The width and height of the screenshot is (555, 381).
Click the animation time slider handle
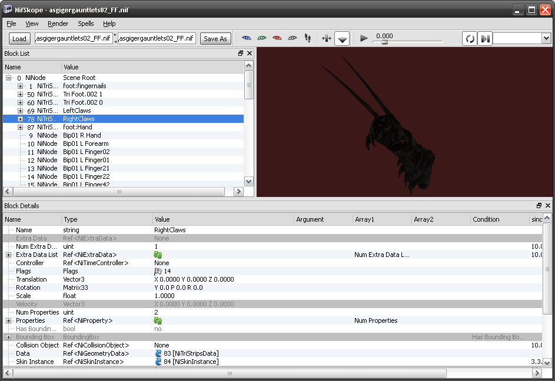pyautogui.click(x=384, y=42)
